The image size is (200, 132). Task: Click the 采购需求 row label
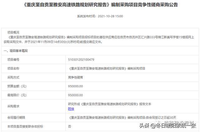[13, 106]
